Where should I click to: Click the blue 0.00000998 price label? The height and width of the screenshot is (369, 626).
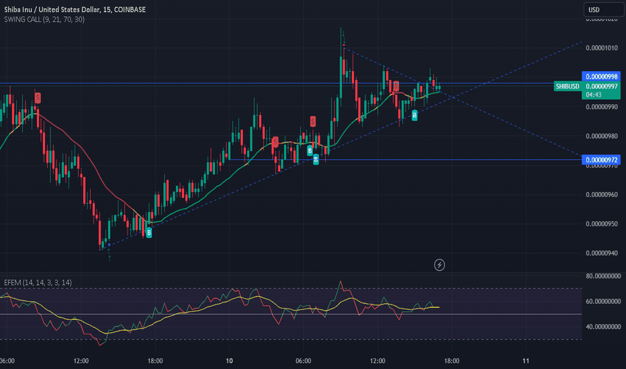pyautogui.click(x=601, y=76)
